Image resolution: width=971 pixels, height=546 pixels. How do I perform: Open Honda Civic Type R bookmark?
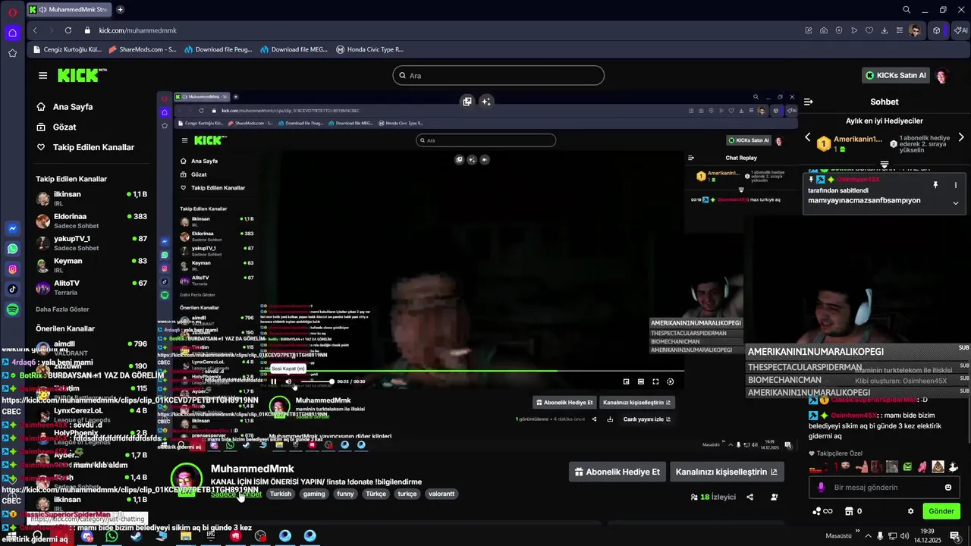[369, 49]
